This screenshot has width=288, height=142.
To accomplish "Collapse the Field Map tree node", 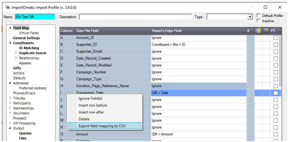I will click(x=10, y=28).
